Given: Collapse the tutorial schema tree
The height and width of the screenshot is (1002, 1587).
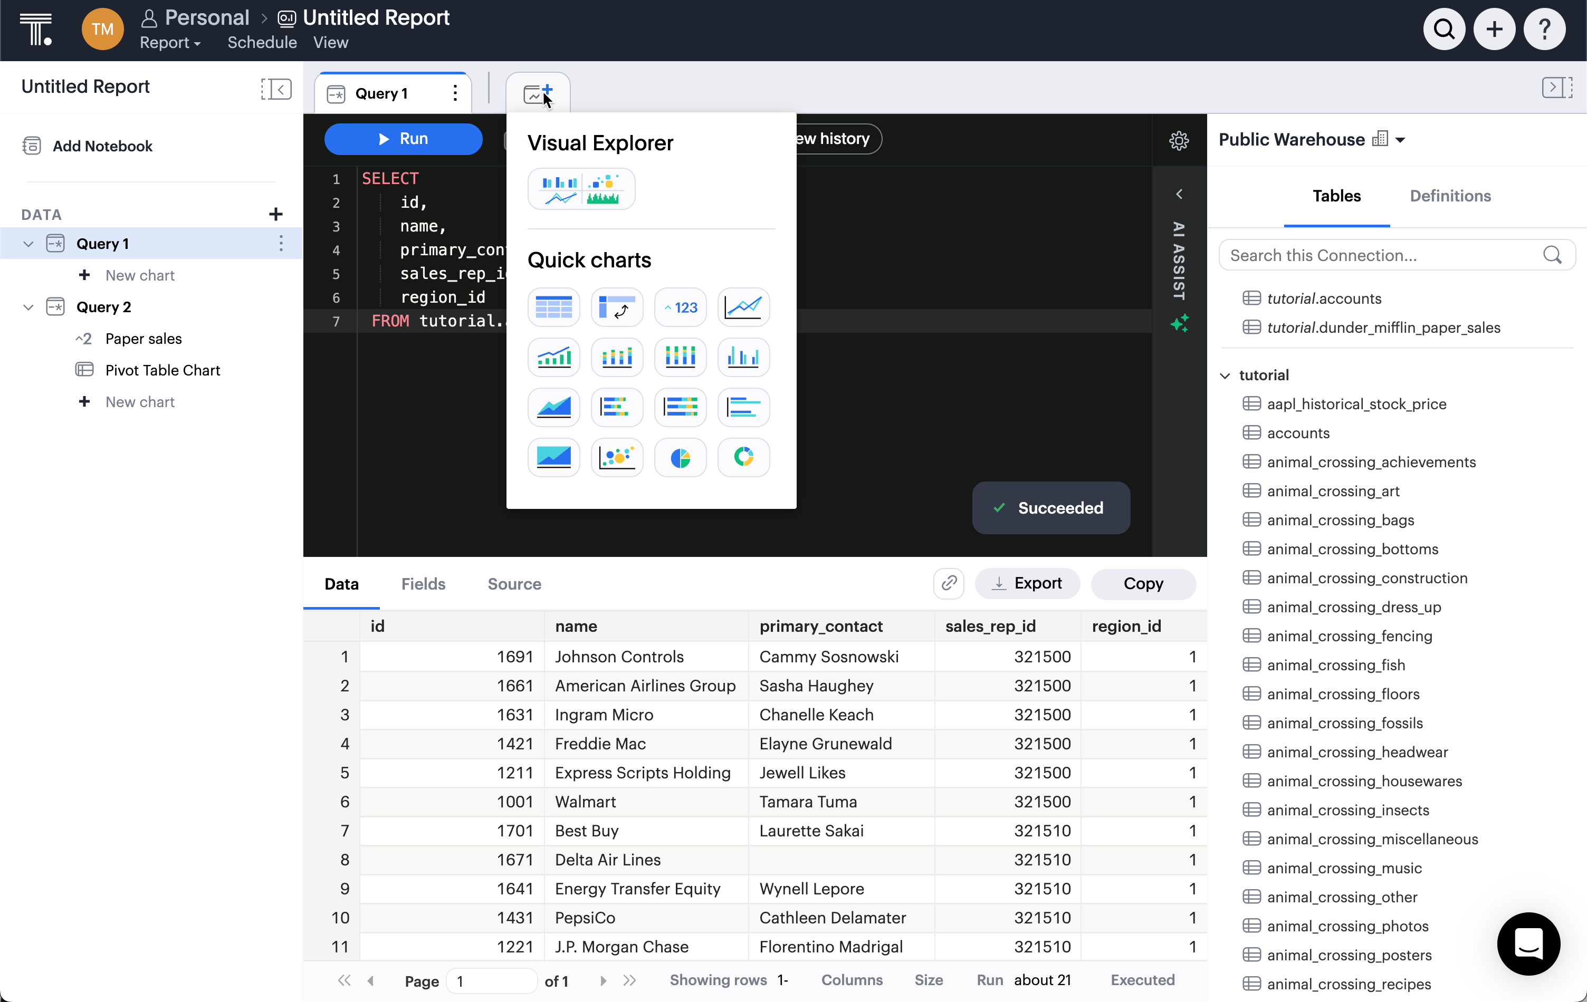Looking at the screenshot, I should (1225, 375).
